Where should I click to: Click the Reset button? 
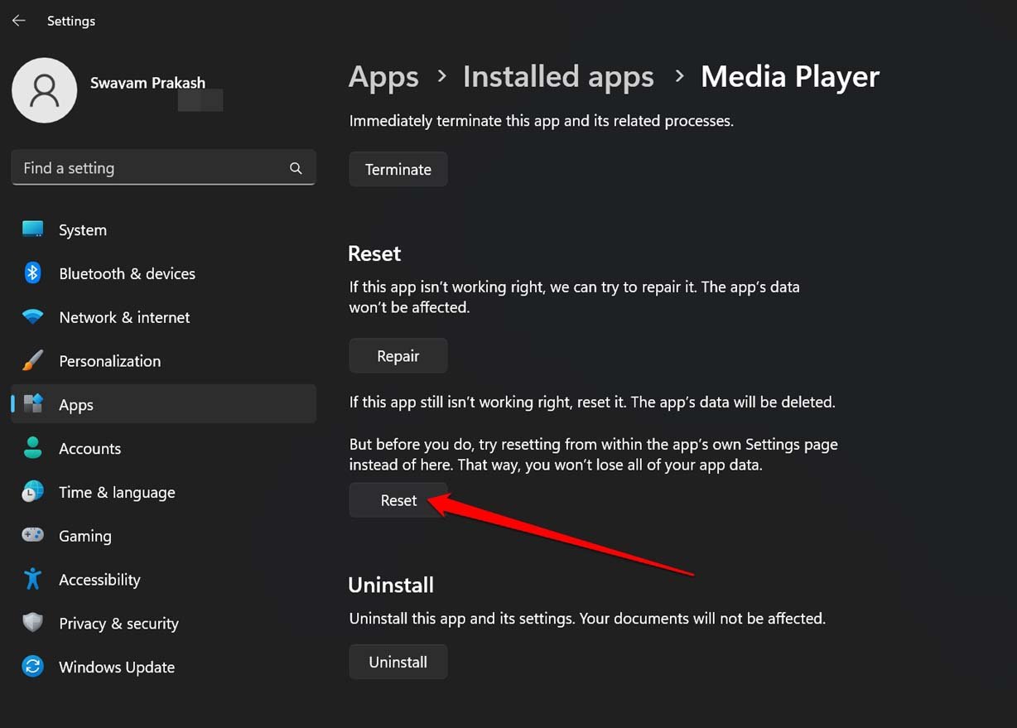tap(398, 500)
